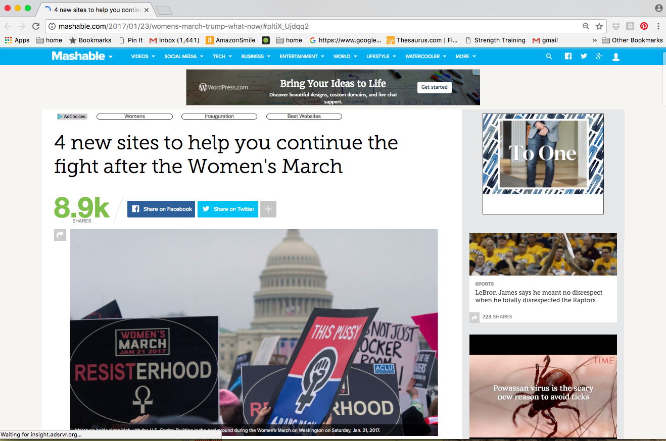Open the LeBron James article headline
The height and width of the screenshot is (441, 666).
pyautogui.click(x=539, y=296)
